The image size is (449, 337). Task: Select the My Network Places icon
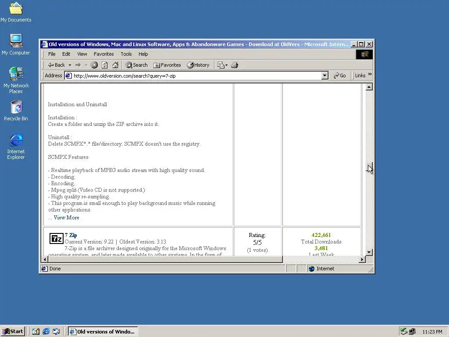tap(16, 81)
